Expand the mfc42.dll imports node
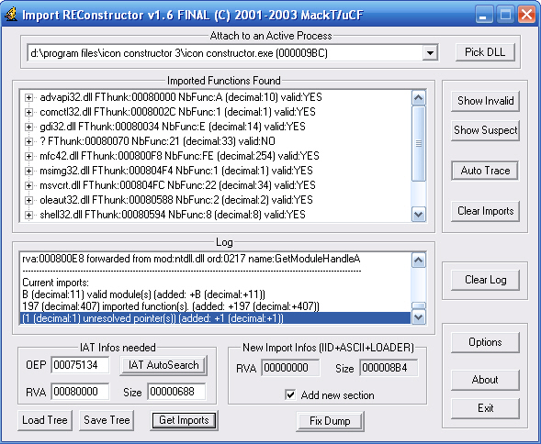This screenshot has height=444, width=541. (x=28, y=156)
